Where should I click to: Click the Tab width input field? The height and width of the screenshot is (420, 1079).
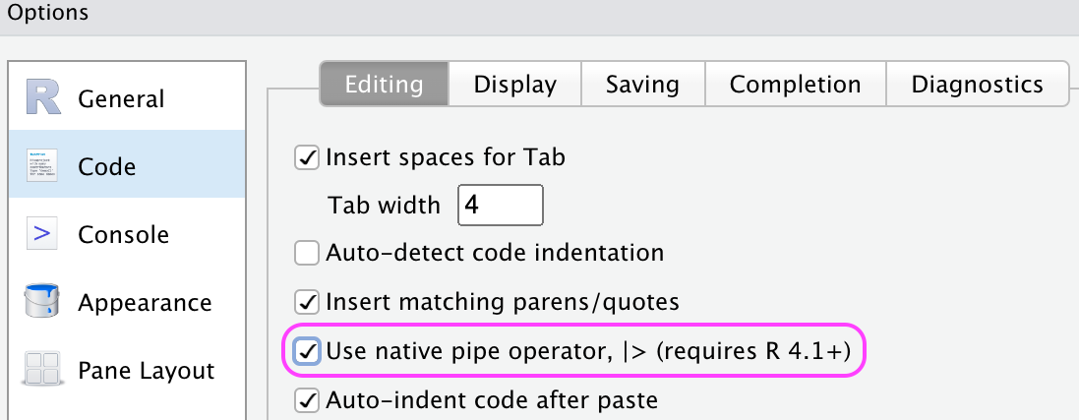coord(500,206)
